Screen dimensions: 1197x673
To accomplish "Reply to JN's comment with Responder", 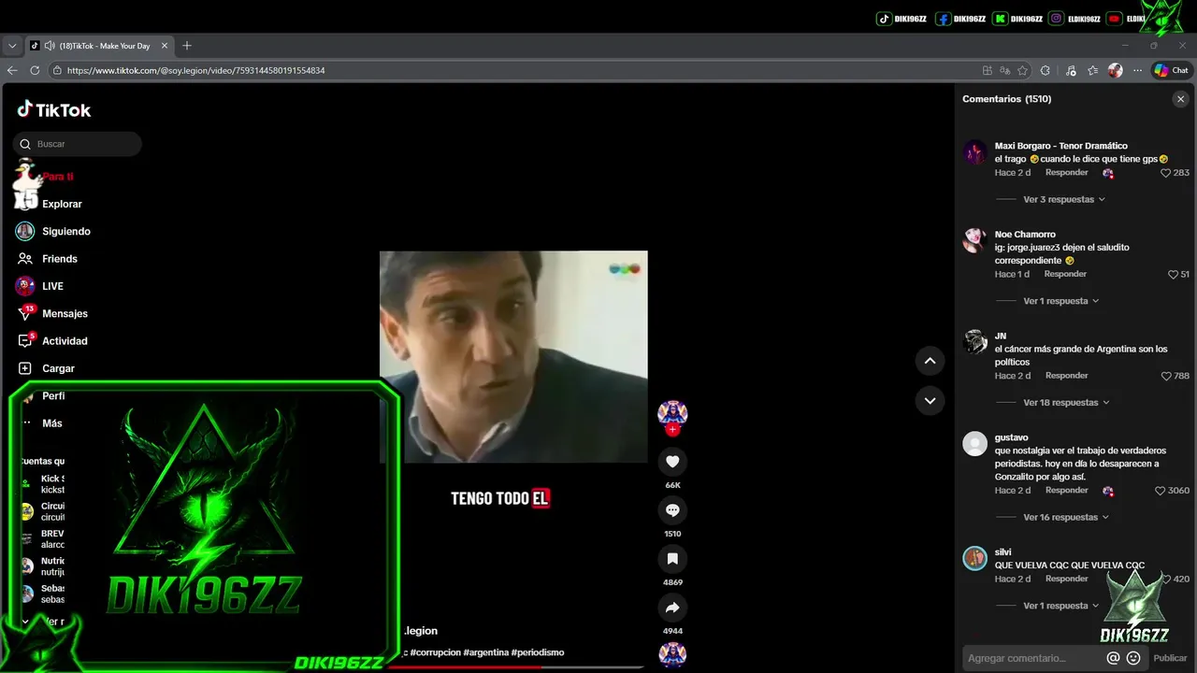I will [x=1066, y=376].
